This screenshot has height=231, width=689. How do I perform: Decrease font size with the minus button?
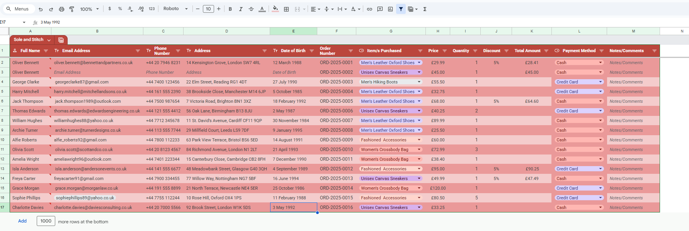click(198, 9)
